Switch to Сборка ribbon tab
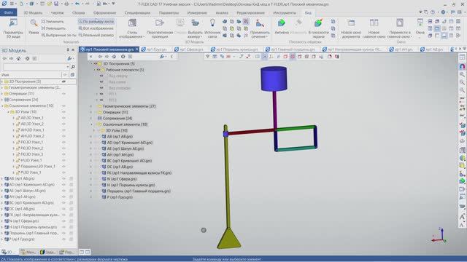Screen dimensions: 467x262 coord(78,13)
